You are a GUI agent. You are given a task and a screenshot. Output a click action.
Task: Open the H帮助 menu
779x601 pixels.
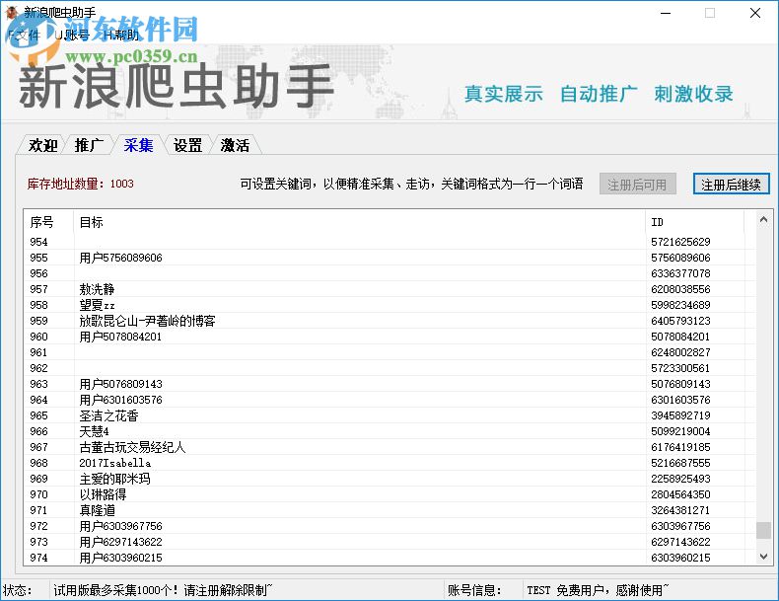tap(121, 35)
